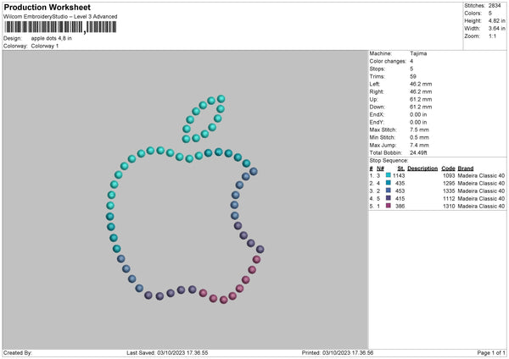Click the Total Bobbin value 24.49ft
Image resolution: width=509 pixels, height=359 pixels.
pos(418,152)
